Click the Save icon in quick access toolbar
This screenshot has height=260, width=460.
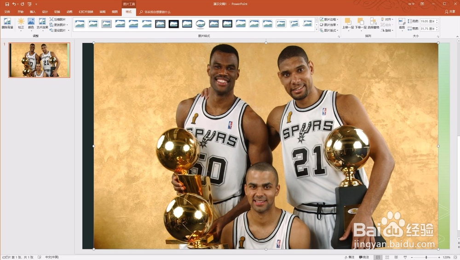point(7,4)
